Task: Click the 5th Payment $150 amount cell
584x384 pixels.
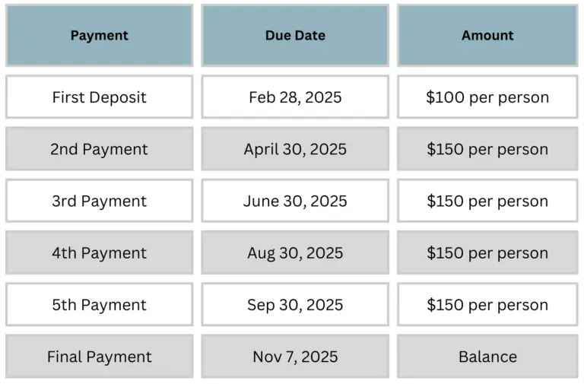Action: pos(487,304)
